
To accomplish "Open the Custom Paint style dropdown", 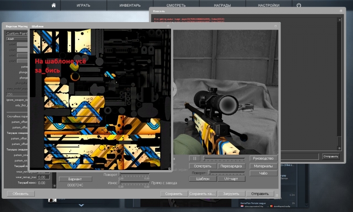I will click(x=17, y=33).
